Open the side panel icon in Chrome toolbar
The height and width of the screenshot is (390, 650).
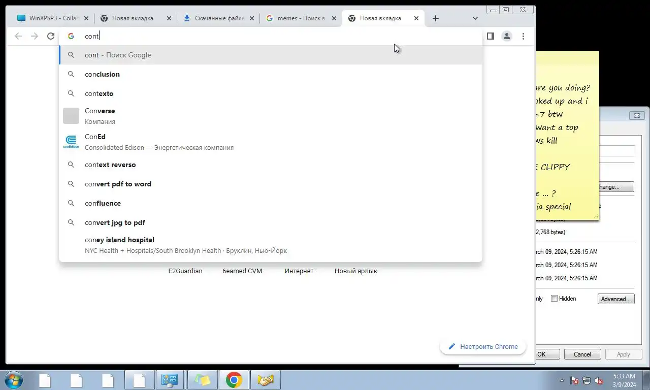pyautogui.click(x=490, y=36)
